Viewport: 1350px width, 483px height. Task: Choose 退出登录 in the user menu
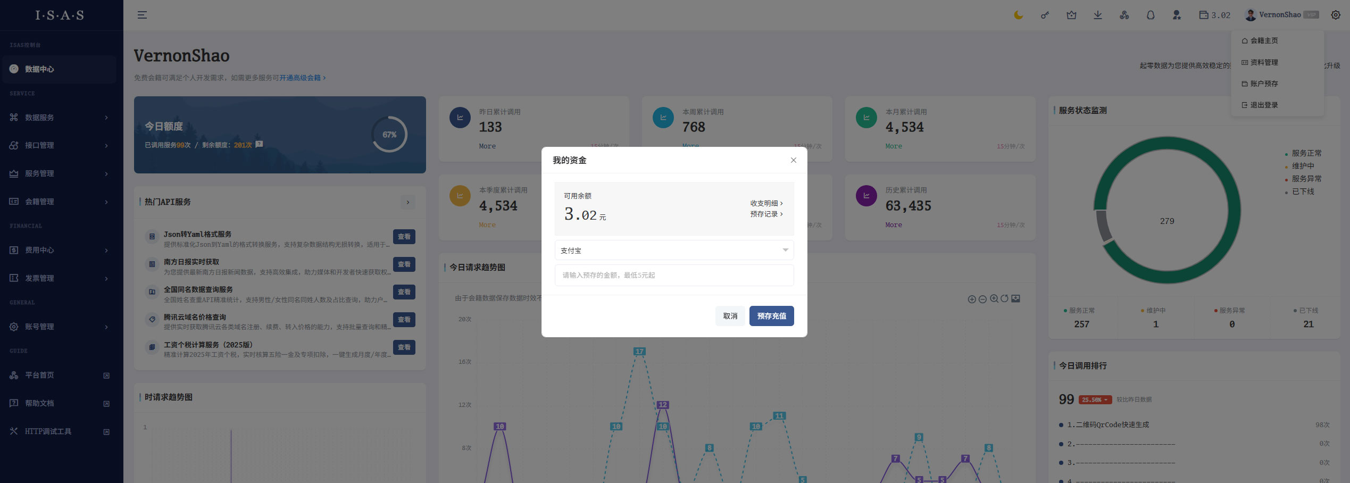(1263, 105)
